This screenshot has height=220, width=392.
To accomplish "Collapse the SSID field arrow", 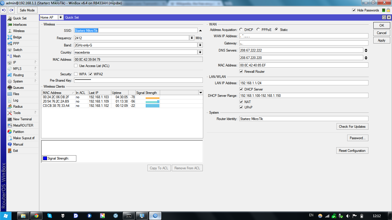I will [200, 30].
